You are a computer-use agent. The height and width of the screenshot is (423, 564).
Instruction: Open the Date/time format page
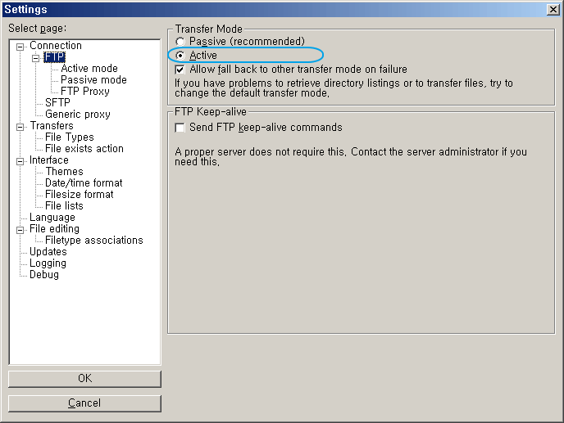point(84,183)
